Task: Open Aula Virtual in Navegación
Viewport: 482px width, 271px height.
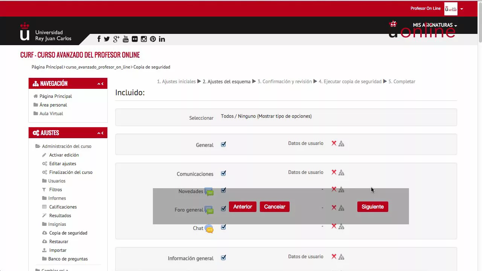Action: pyautogui.click(x=51, y=114)
